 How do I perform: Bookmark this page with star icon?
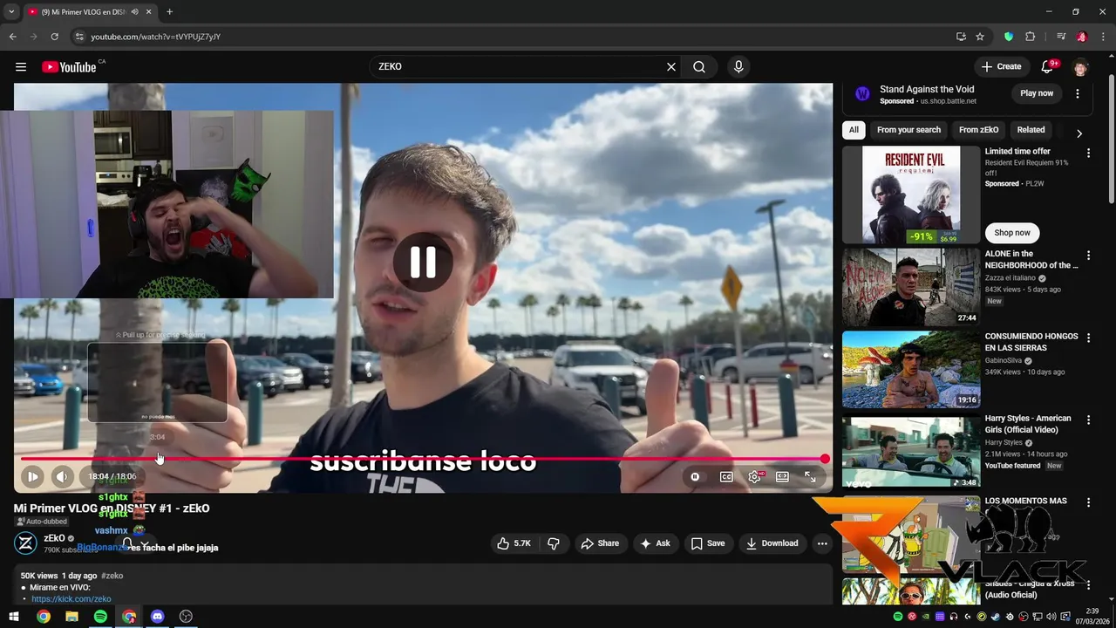point(980,37)
